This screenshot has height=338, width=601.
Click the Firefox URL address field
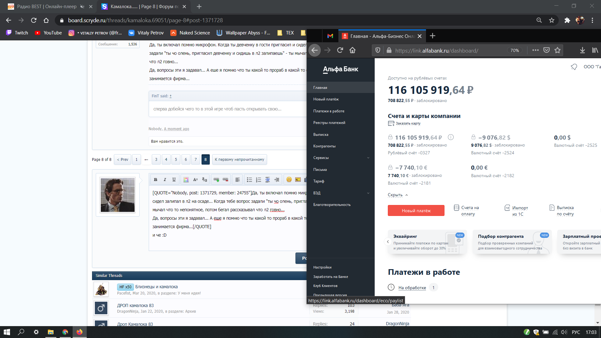[x=448, y=50]
